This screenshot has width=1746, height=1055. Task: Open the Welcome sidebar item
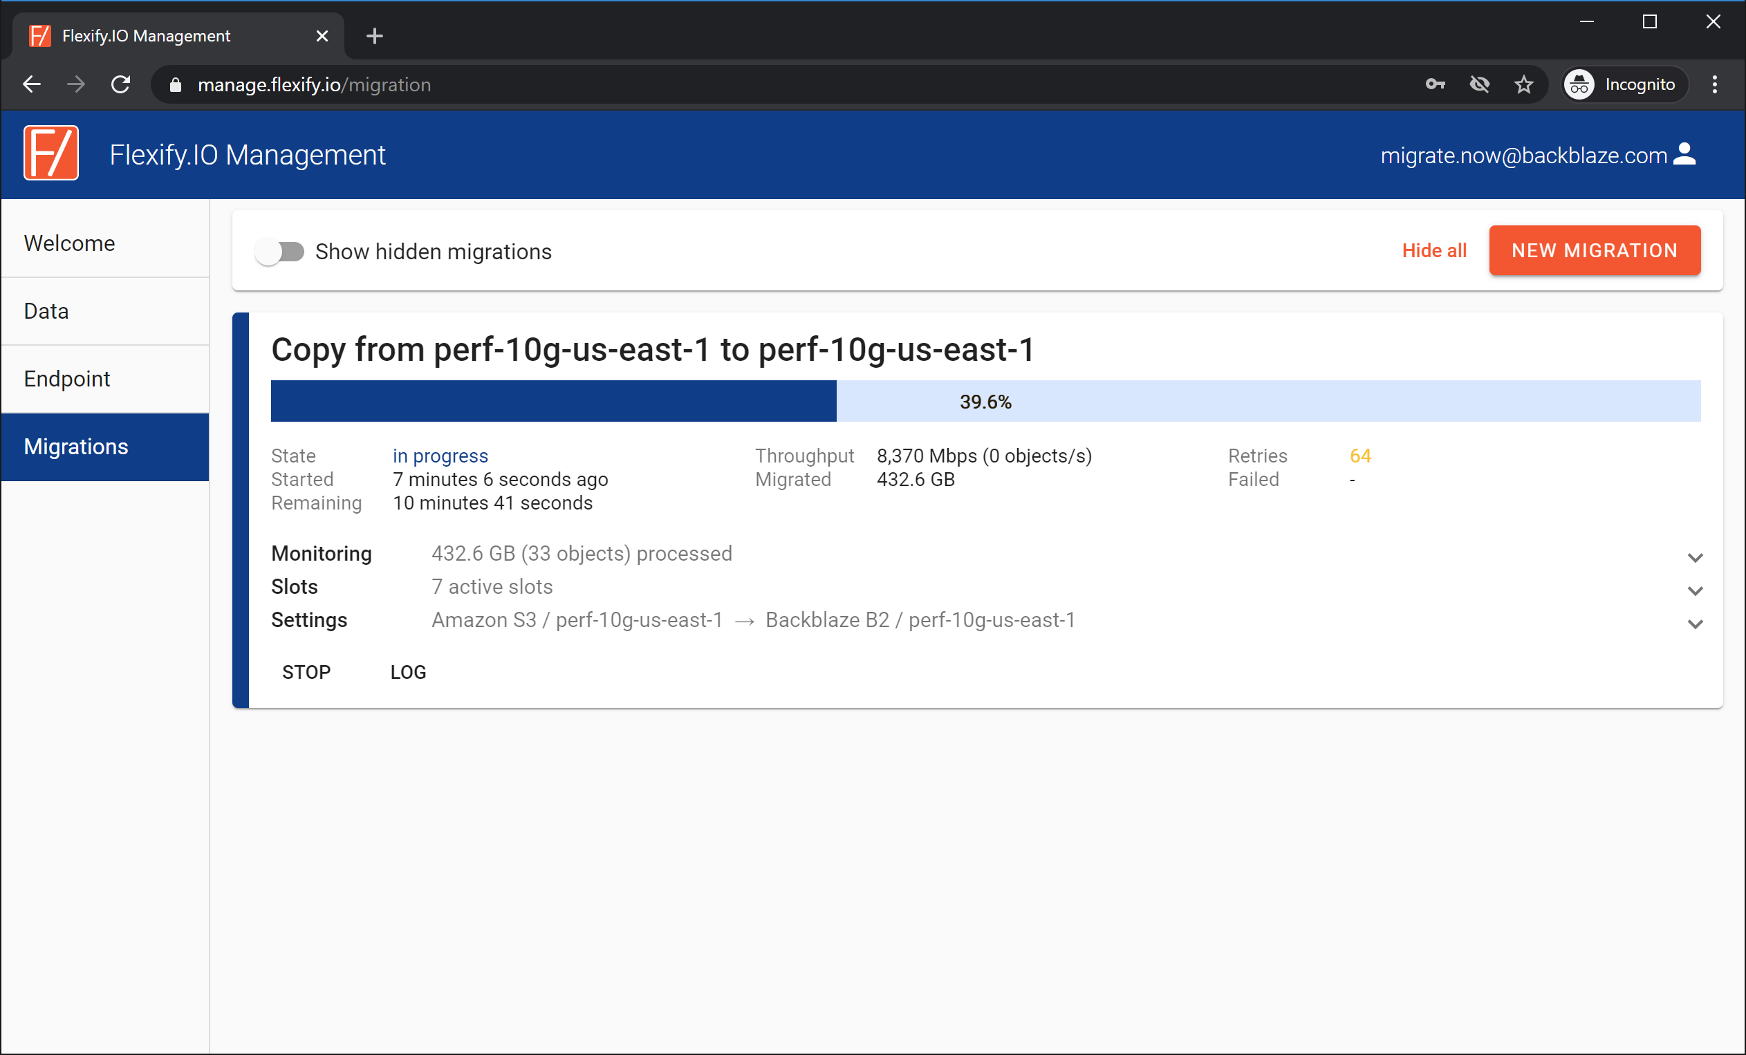[x=105, y=243]
